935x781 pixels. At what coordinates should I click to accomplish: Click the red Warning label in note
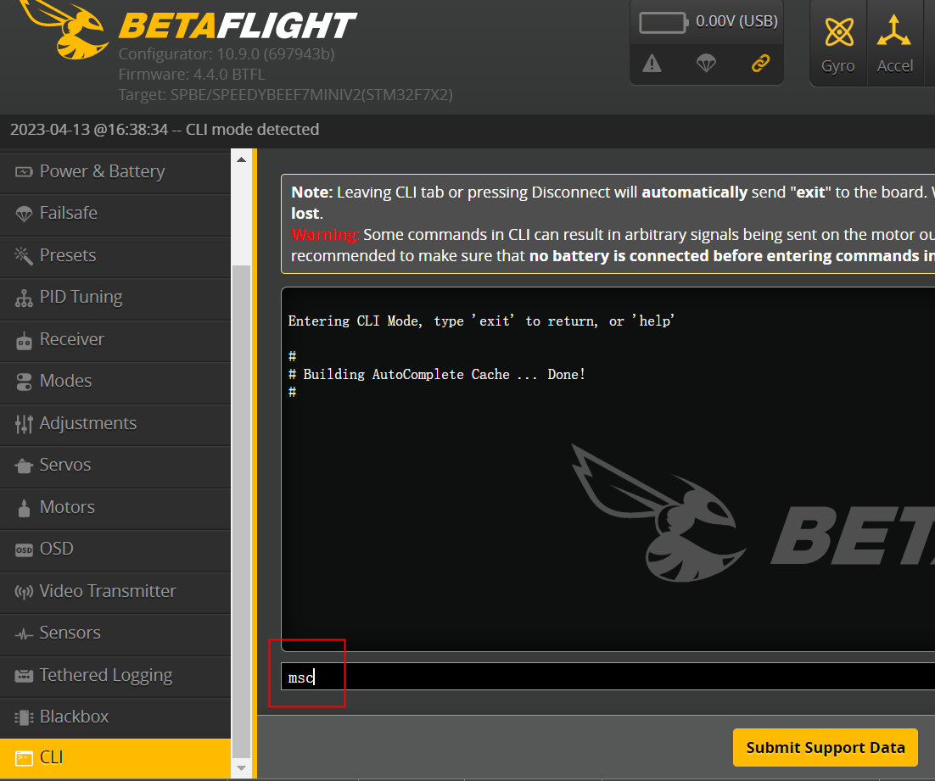[x=324, y=234]
